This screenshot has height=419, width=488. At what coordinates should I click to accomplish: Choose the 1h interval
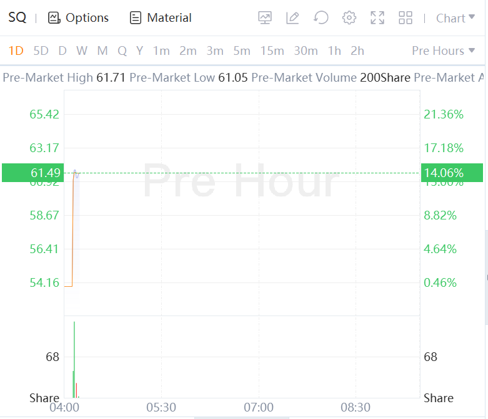click(x=334, y=51)
